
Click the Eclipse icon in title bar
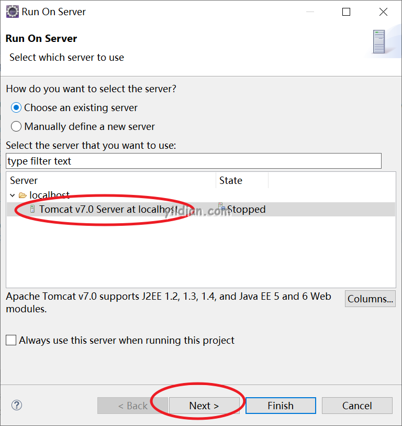12,12
